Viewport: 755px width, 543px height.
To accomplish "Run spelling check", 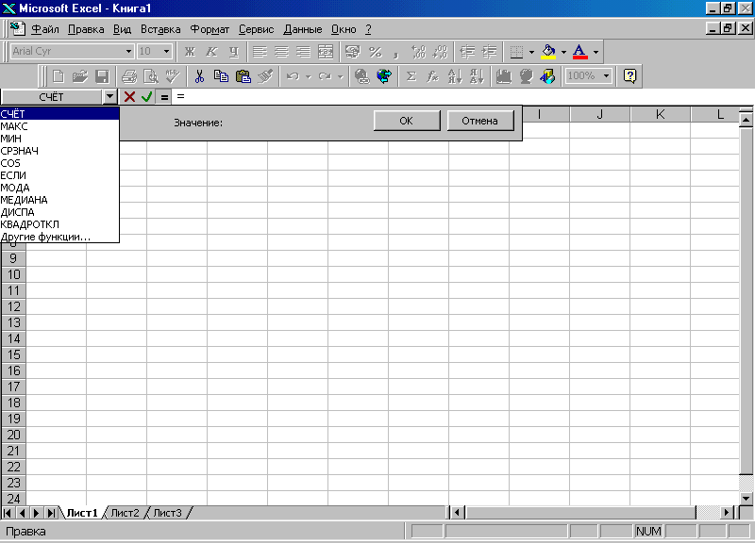I will (173, 76).
